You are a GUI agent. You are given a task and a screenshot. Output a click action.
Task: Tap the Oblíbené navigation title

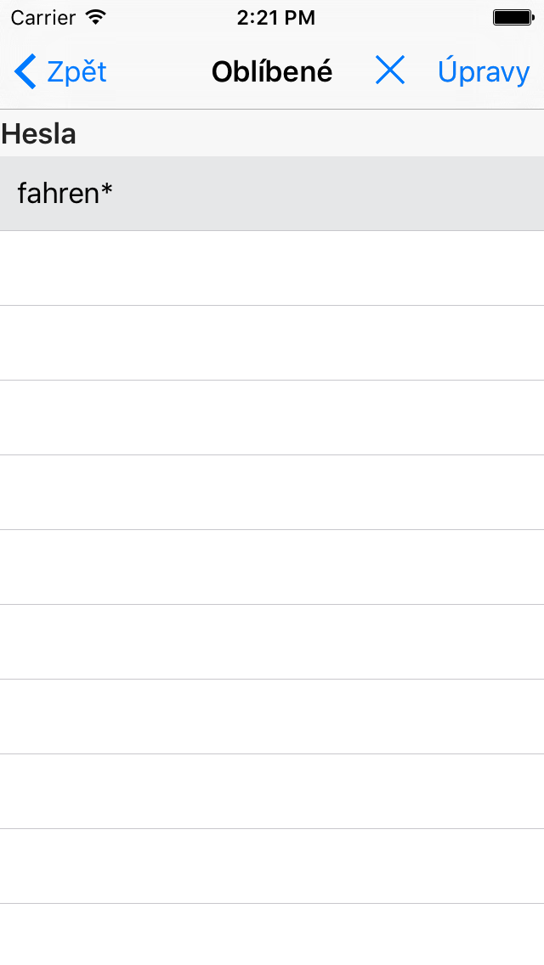click(x=272, y=71)
